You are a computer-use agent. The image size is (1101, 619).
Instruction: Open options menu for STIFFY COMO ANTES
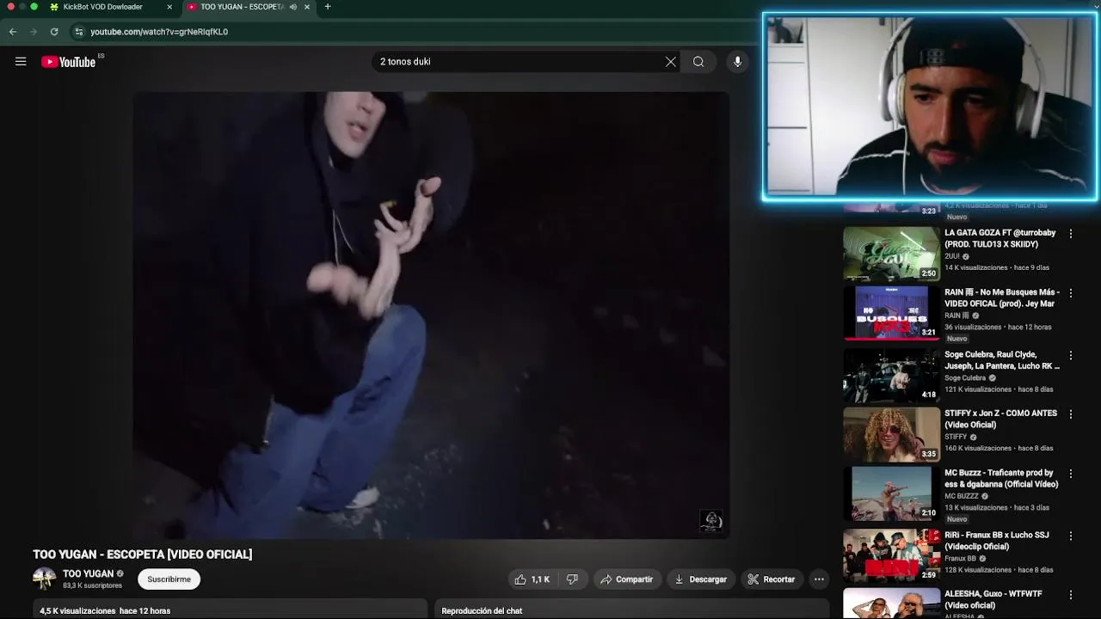pyautogui.click(x=1071, y=414)
